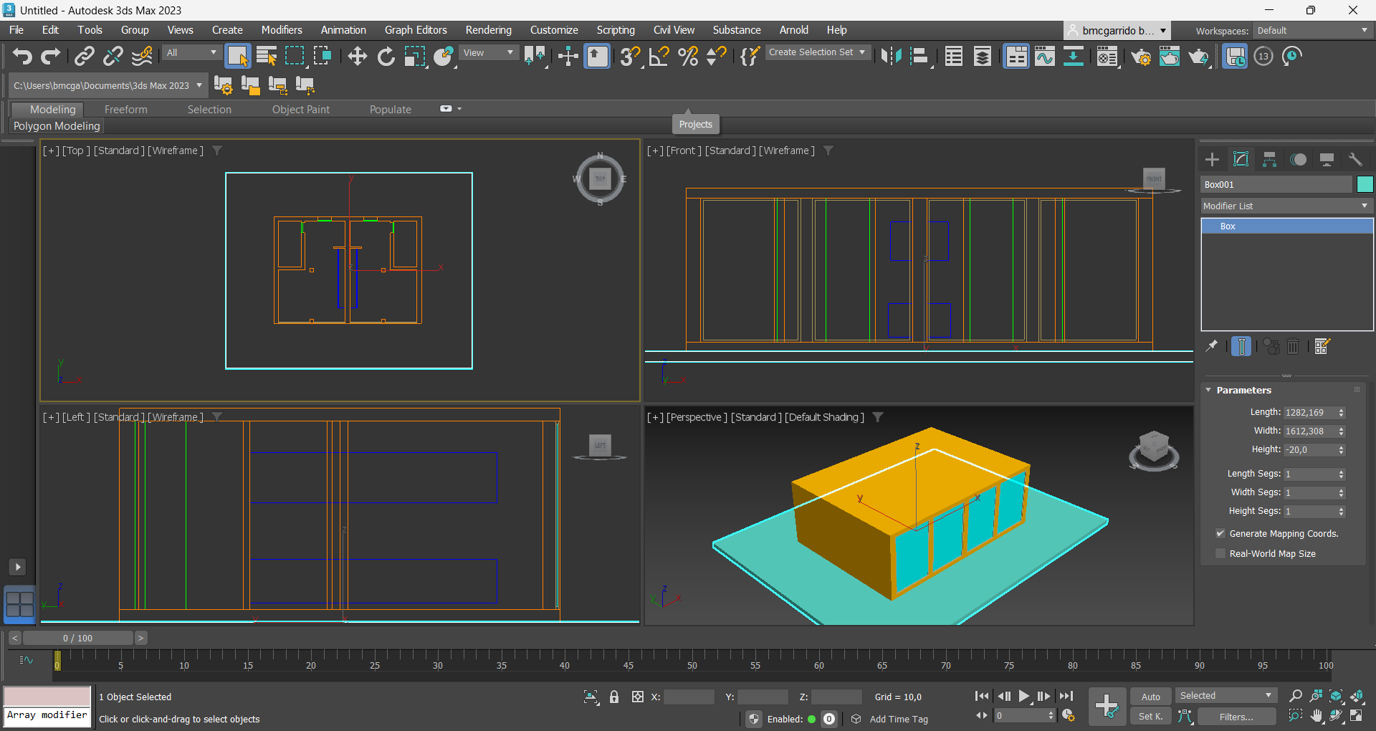Uncheck Generate Mapping Coords
Screen dimensions: 1376x731
pyautogui.click(x=1220, y=533)
